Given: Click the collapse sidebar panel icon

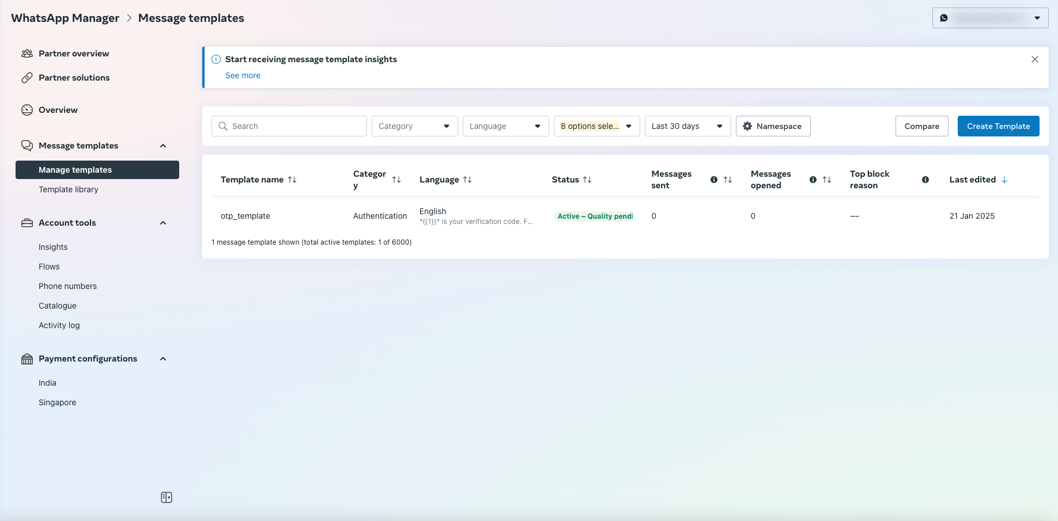Looking at the screenshot, I should 167,497.
